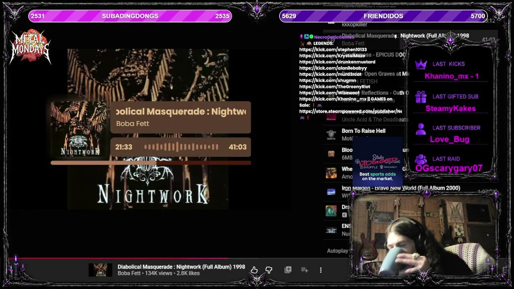Click the thumbnail beside Iron Maiden Brave New World

331,192
